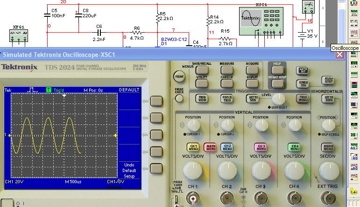Image resolution: width=360 pixels, height=207 pixels.
Task: Open the DISPLAY menu button
Action: tap(252, 83)
